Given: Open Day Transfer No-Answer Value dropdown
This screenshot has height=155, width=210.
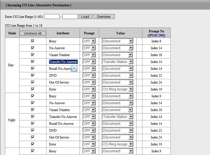Looking at the screenshot, I should click(x=117, y=62).
